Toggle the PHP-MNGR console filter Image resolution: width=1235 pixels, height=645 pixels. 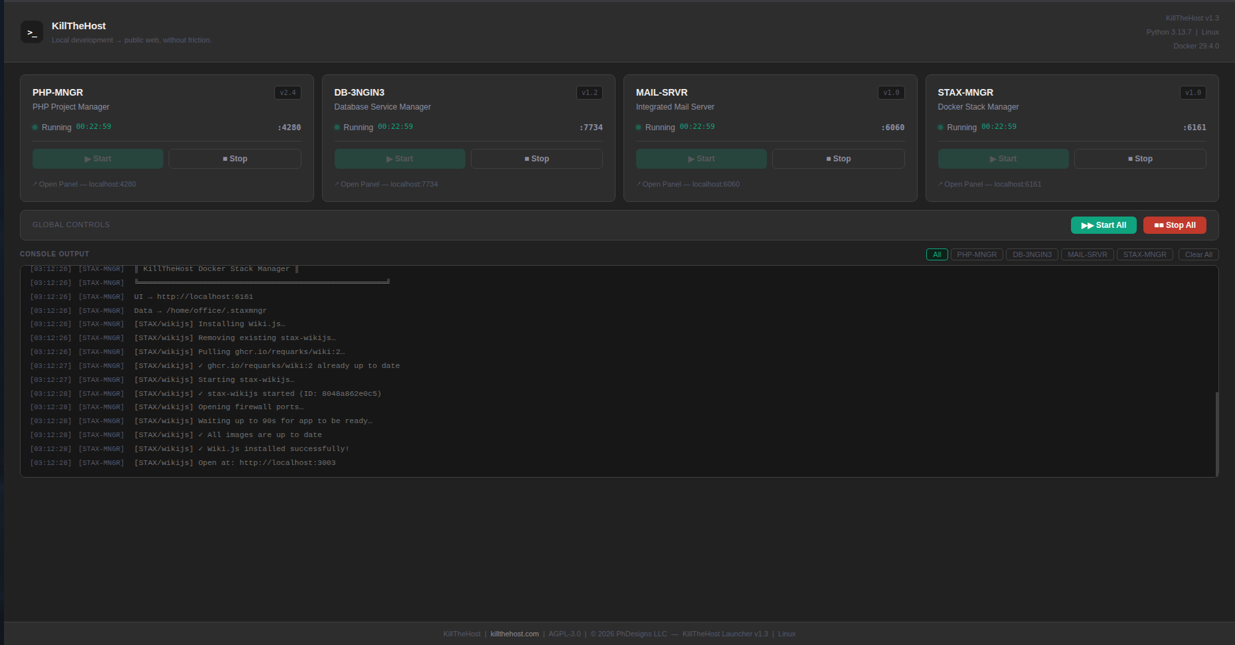click(x=977, y=254)
